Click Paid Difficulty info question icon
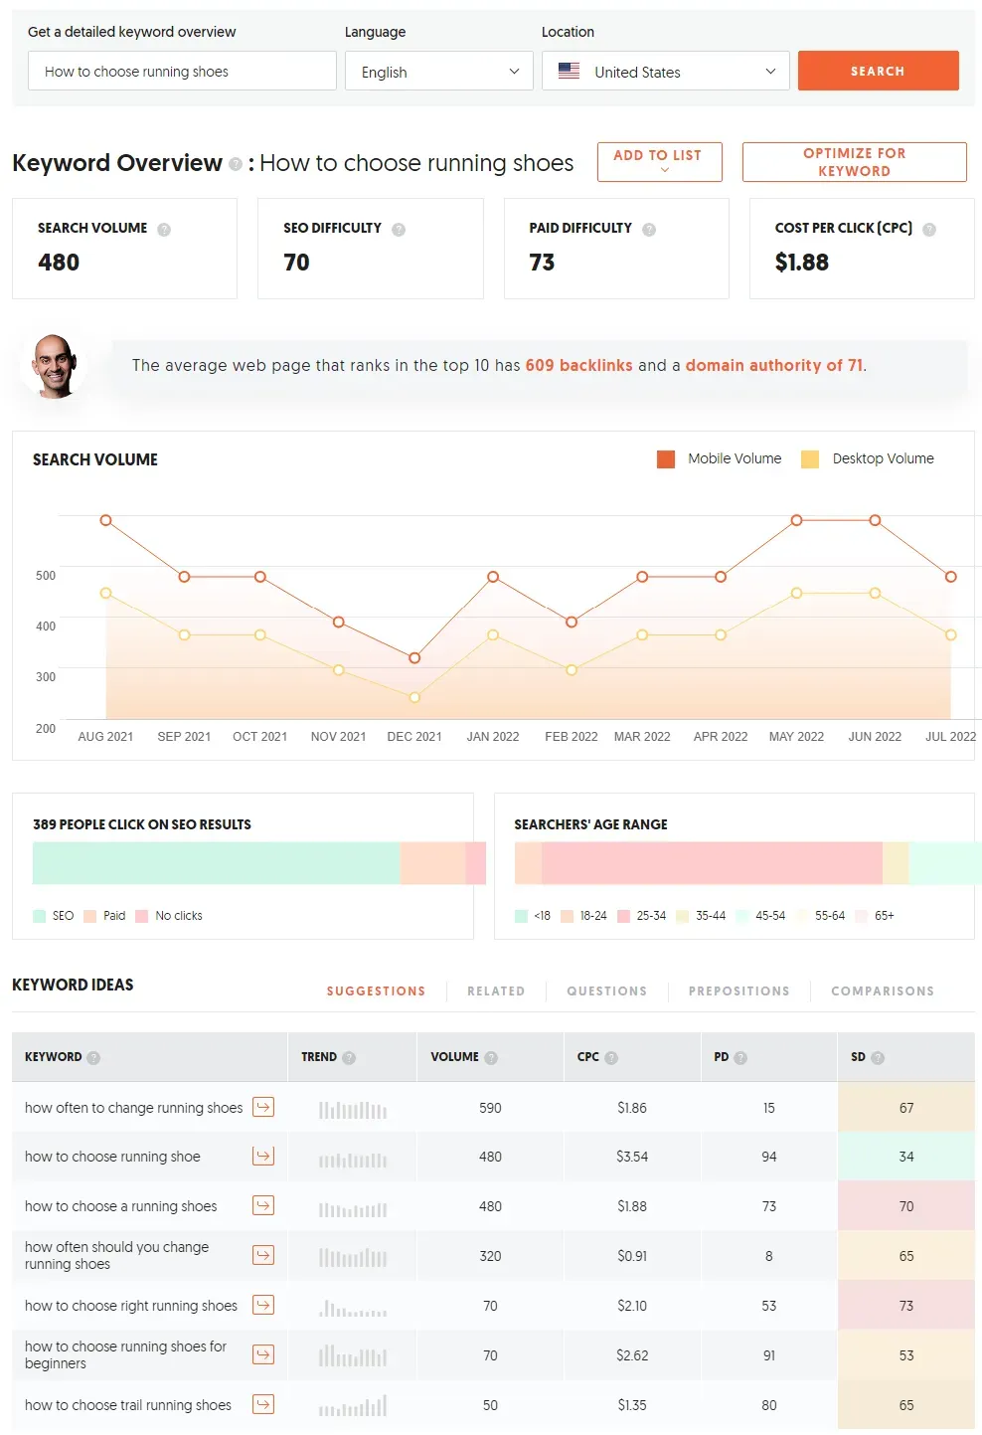Viewport: 982px width, 1435px height. 649,230
